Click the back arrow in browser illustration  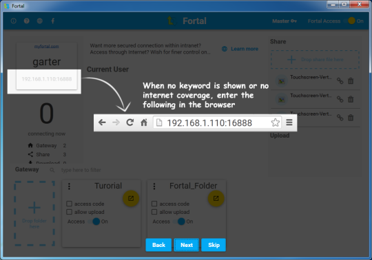(102, 122)
